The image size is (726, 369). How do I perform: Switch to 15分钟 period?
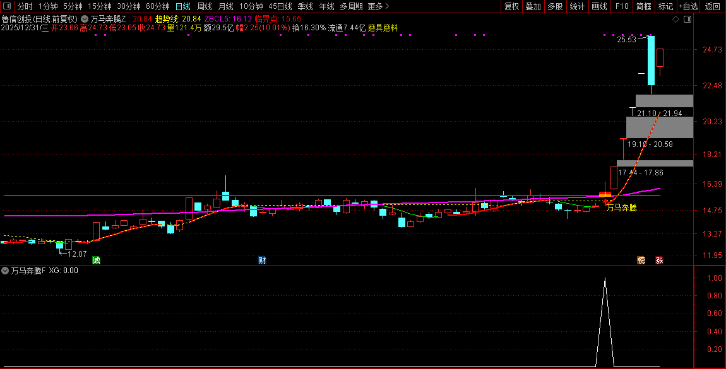[x=100, y=6]
